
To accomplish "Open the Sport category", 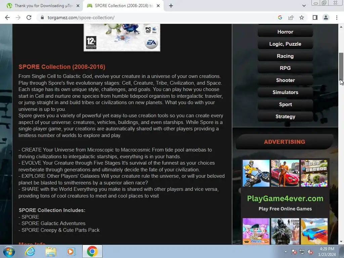I will point(285,104).
